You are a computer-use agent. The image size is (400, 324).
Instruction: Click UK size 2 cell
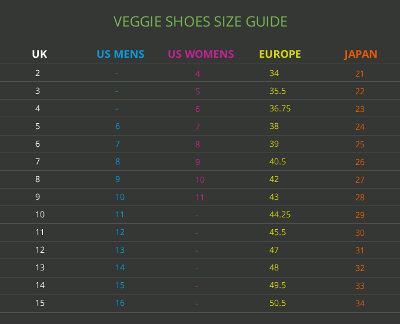click(38, 73)
